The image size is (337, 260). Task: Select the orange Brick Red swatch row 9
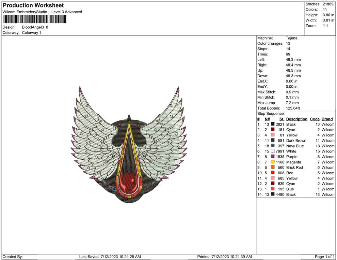[273, 167]
